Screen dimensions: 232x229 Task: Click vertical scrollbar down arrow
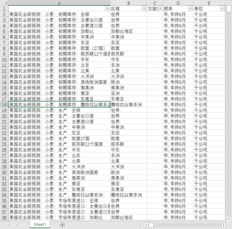pyautogui.click(x=229, y=219)
